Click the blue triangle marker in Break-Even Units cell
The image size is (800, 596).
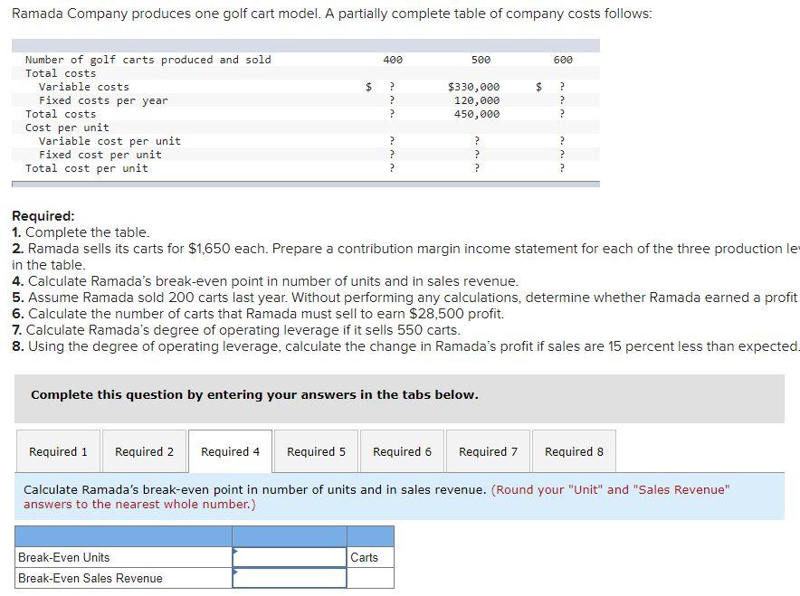236,551
